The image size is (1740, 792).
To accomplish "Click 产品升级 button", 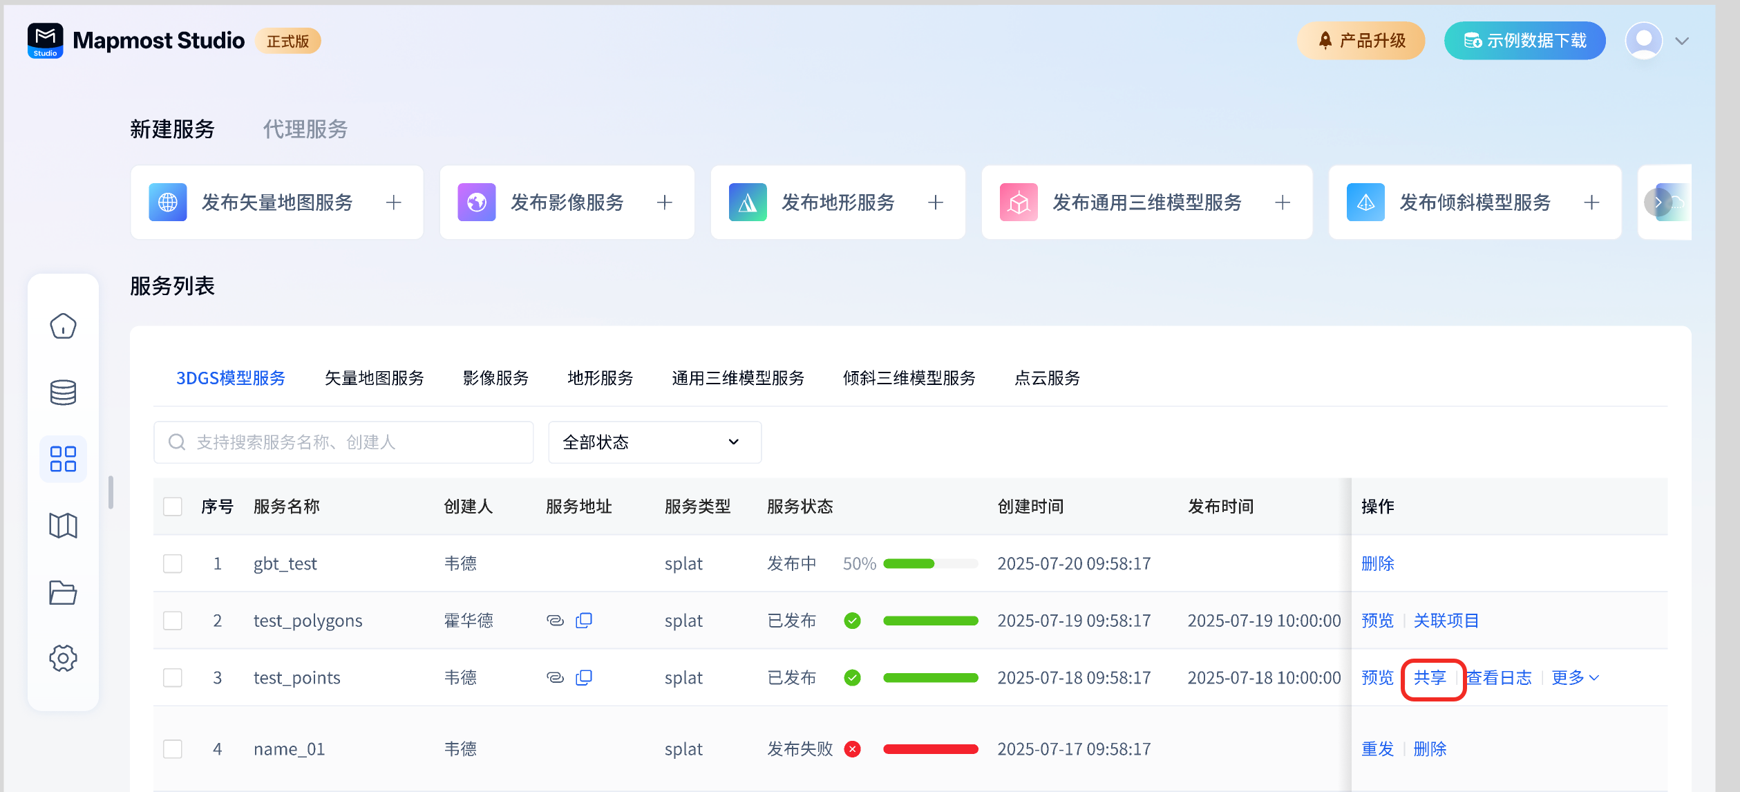I will 1361,41.
